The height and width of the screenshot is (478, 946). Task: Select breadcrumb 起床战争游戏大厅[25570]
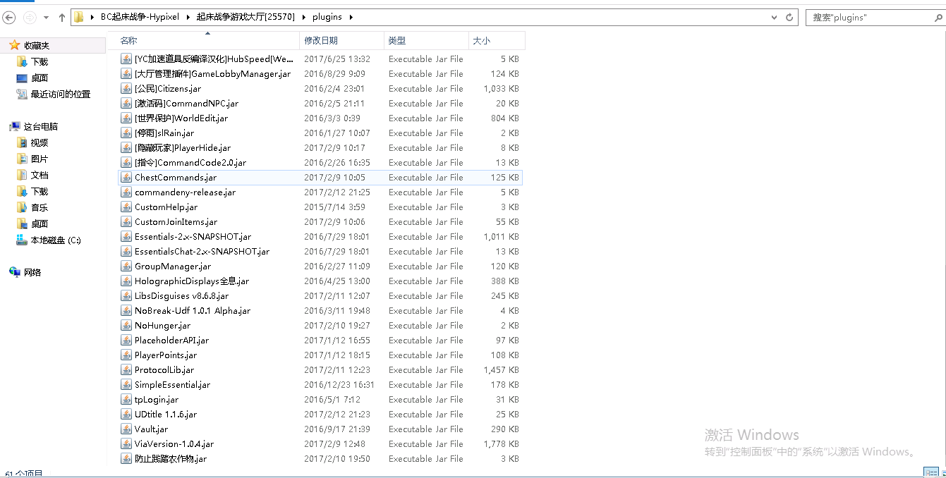pyautogui.click(x=245, y=17)
